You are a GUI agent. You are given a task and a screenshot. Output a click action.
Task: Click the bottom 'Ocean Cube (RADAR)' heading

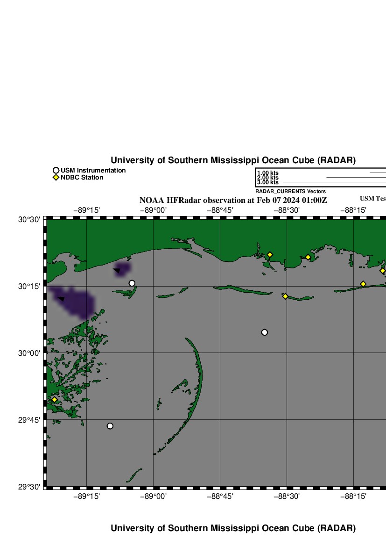[x=233, y=528]
